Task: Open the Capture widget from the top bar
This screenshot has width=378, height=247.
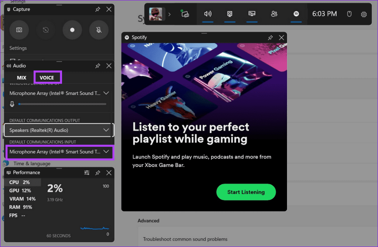Action: (x=230, y=14)
